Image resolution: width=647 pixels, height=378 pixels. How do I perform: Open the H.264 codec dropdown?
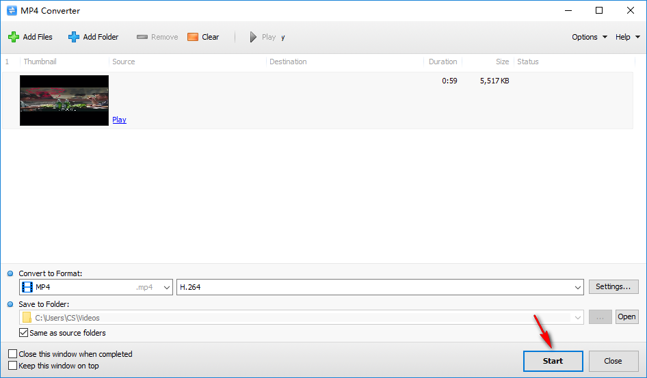tap(577, 288)
